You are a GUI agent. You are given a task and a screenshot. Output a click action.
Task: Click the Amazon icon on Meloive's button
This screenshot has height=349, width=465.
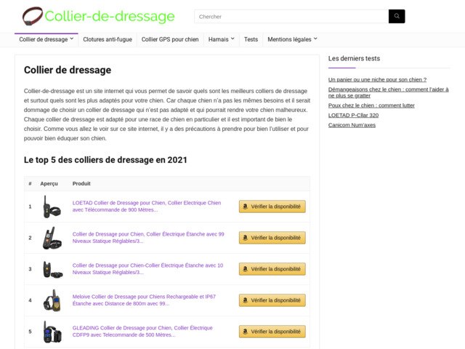[245, 300]
